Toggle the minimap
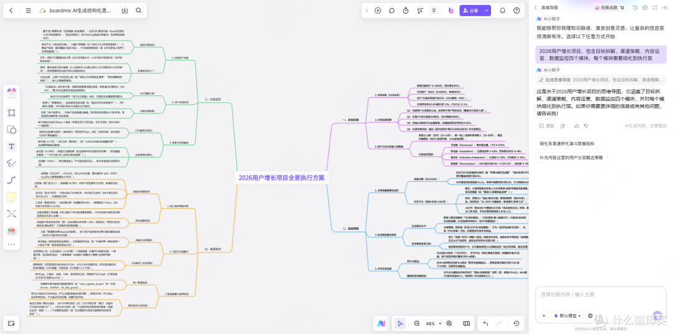The height and width of the screenshot is (334, 673). pyautogui.click(x=466, y=323)
